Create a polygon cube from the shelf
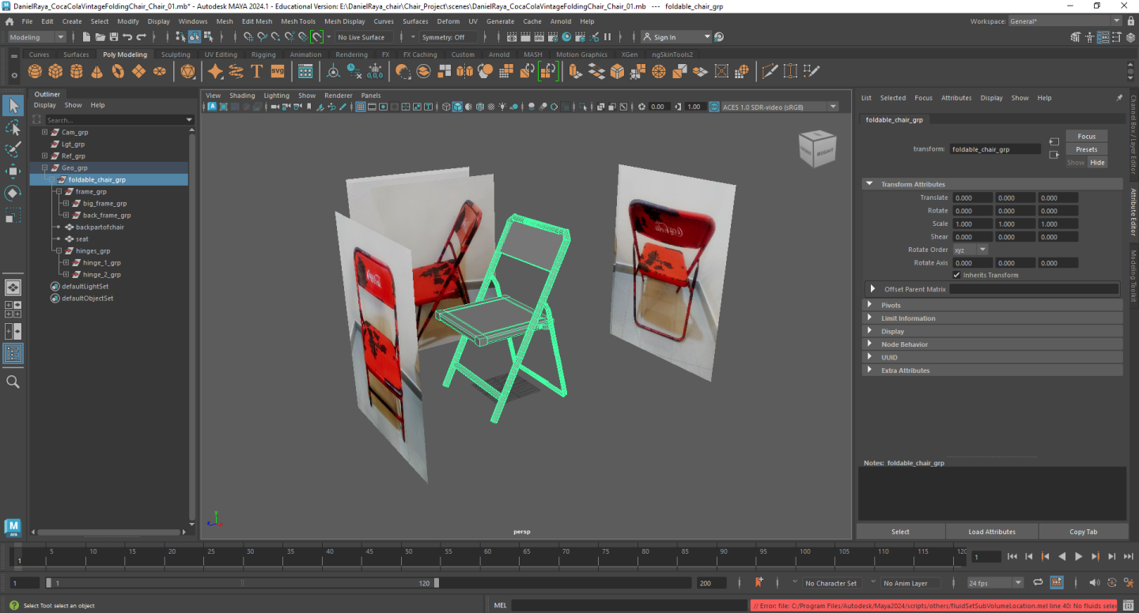1139x613 pixels. (55, 72)
